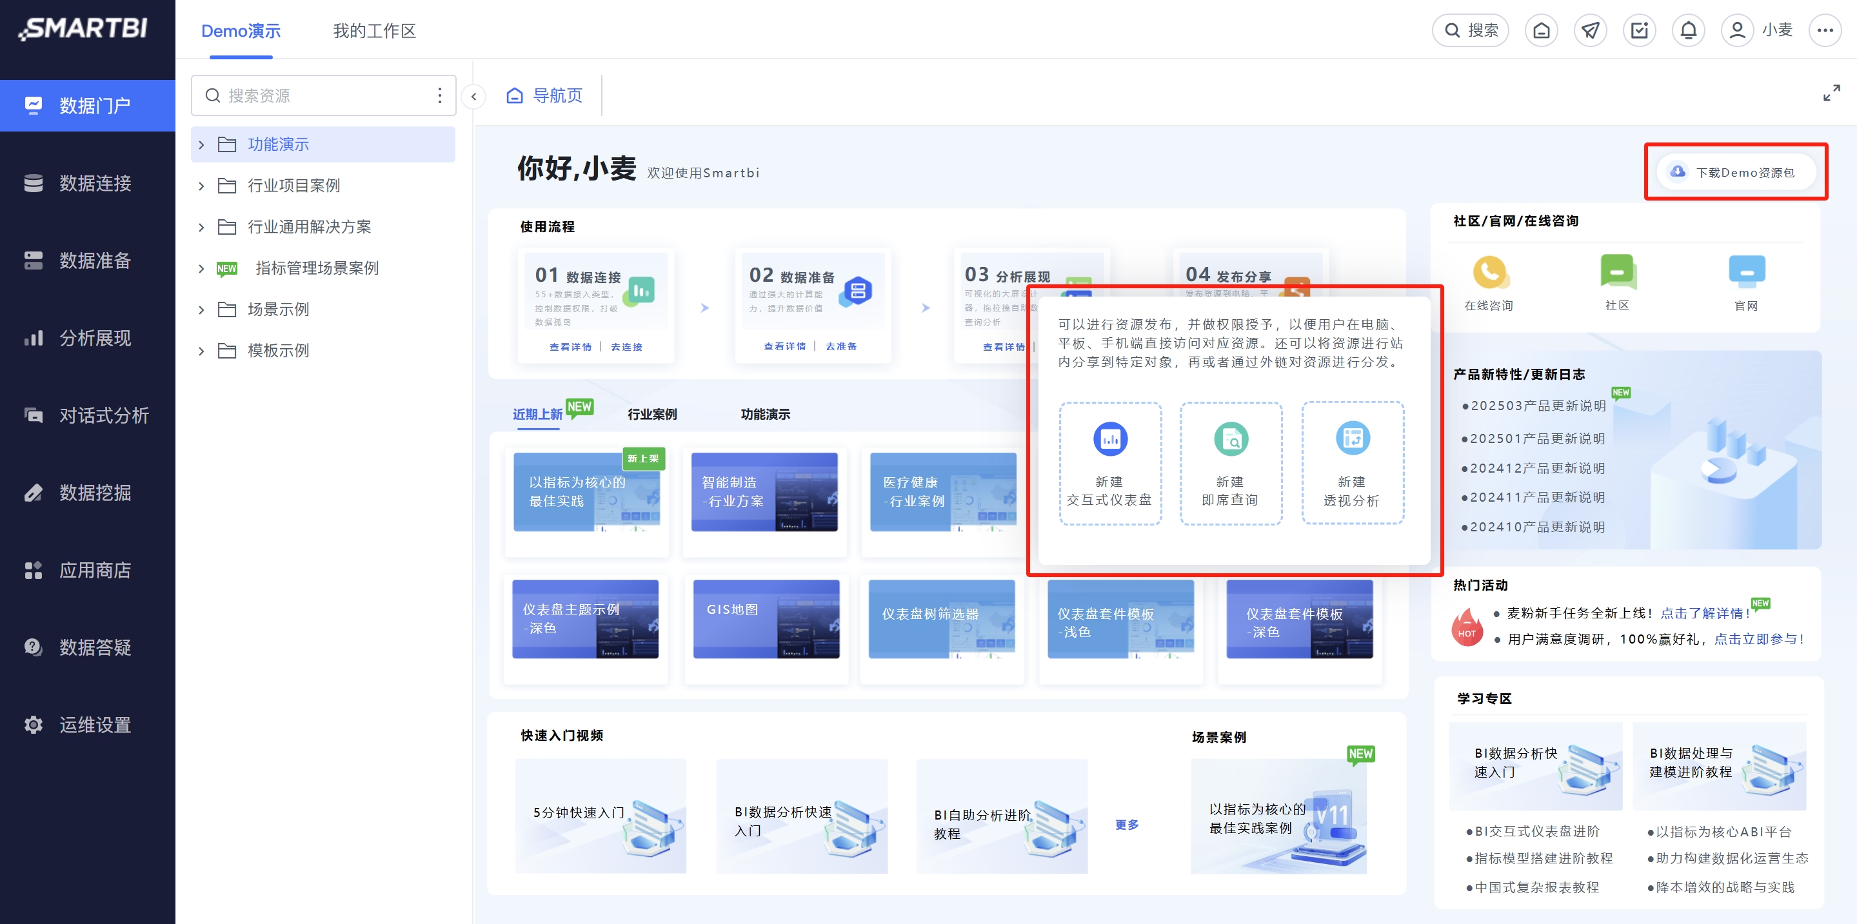Select the 行业案例 tab
This screenshot has width=1857, height=924.
[x=651, y=414]
